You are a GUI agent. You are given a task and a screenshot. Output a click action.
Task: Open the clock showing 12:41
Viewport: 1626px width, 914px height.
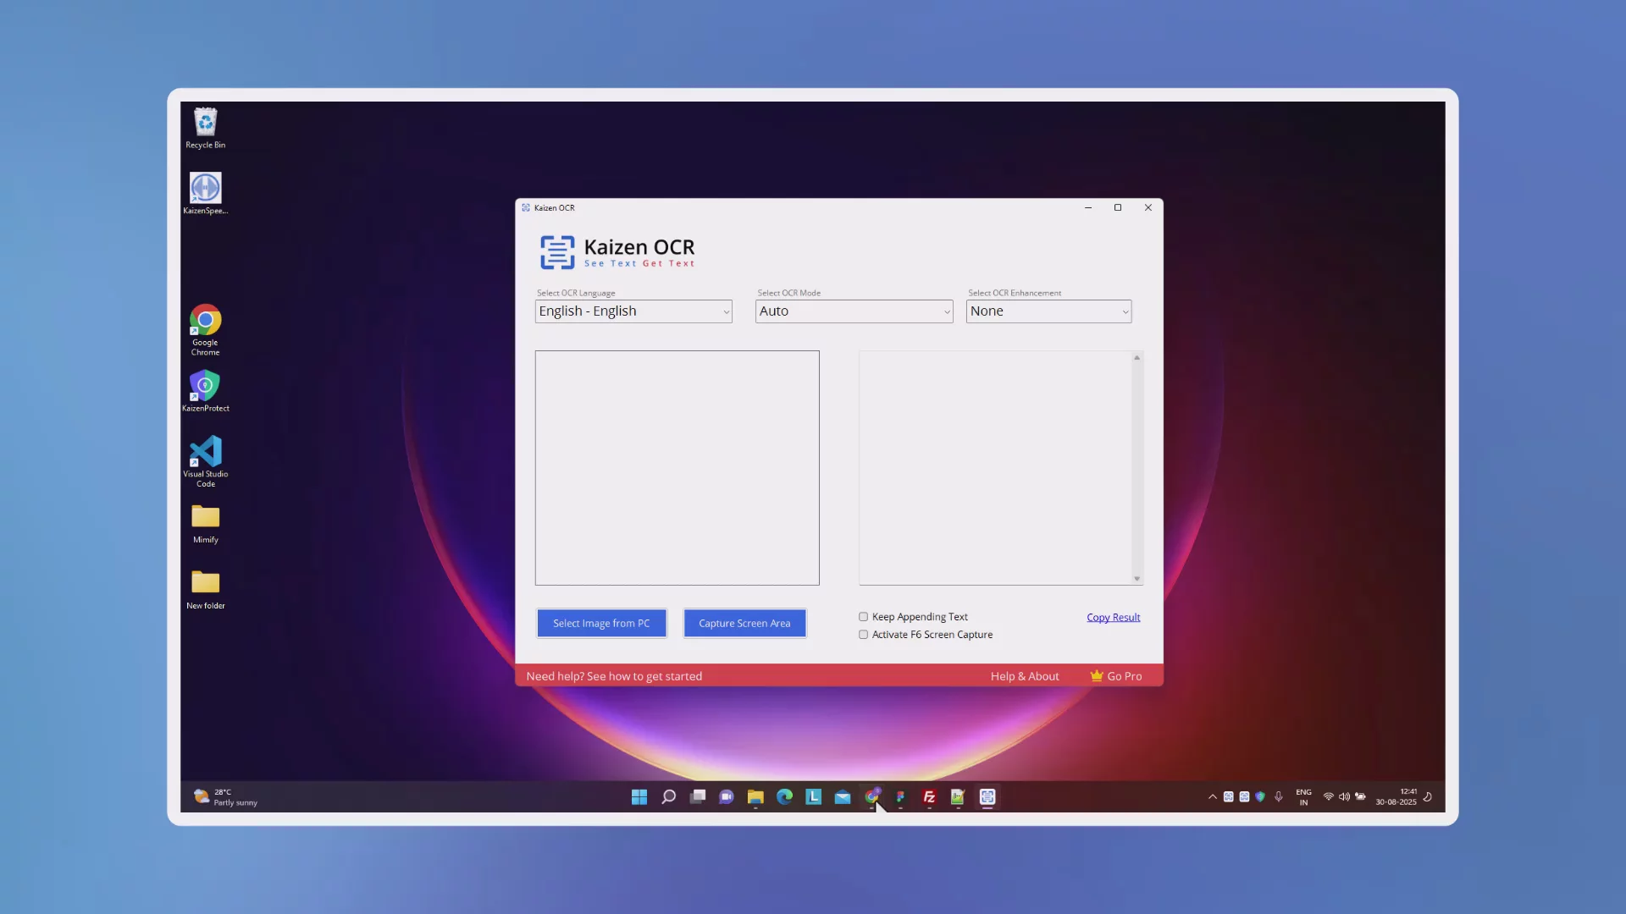1396,797
